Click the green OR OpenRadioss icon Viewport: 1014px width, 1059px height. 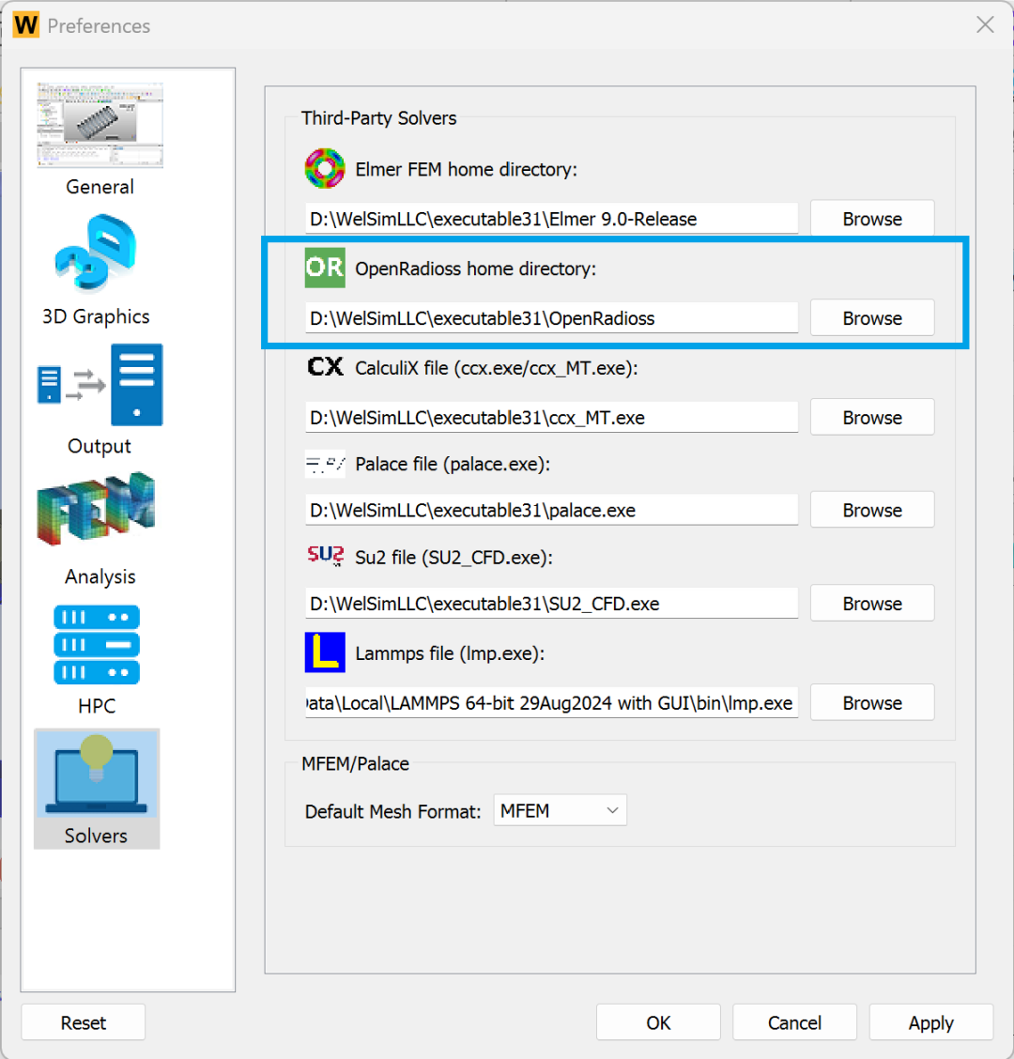click(x=325, y=269)
